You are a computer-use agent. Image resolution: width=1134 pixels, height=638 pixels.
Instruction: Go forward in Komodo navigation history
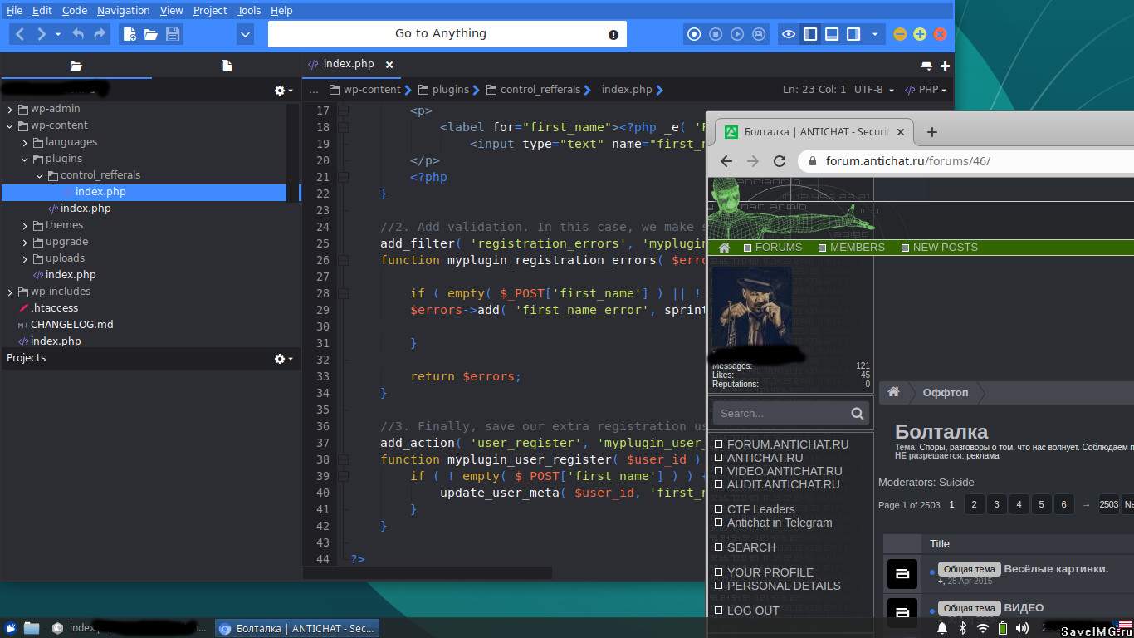[41, 34]
